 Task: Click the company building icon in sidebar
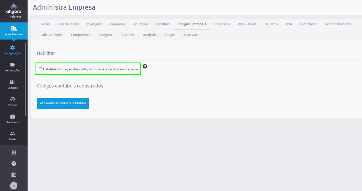(14, 175)
